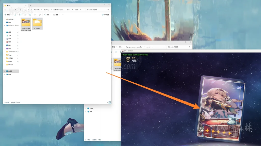The height and width of the screenshot is (146, 261).
Task: Refresh the Mods folder view
Action: coord(20,10)
